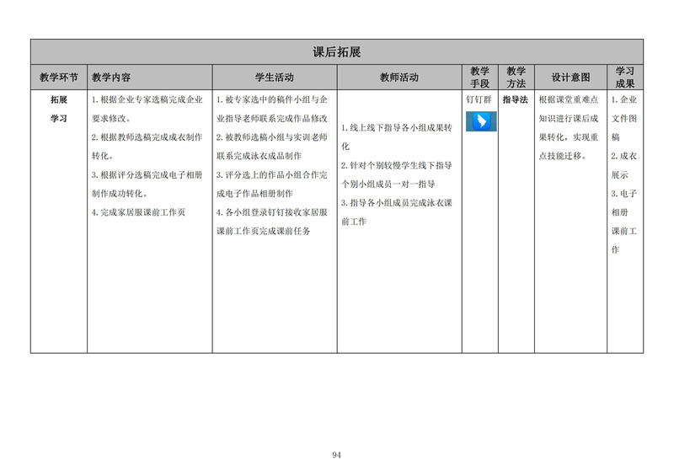674x476 pixels.
Task: Click the header '学习成果'
Action: 624,78
